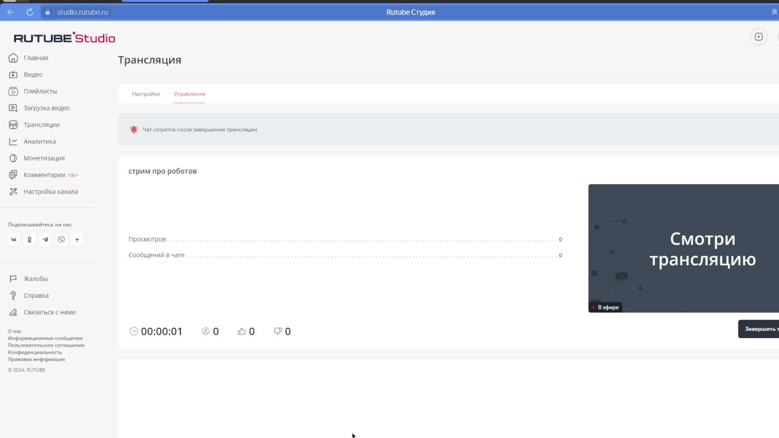Open Аналитика section

click(x=40, y=142)
